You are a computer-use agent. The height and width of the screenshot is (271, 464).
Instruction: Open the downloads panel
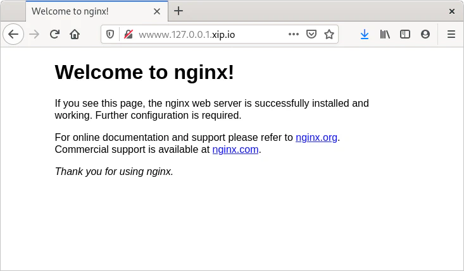pyautogui.click(x=364, y=35)
